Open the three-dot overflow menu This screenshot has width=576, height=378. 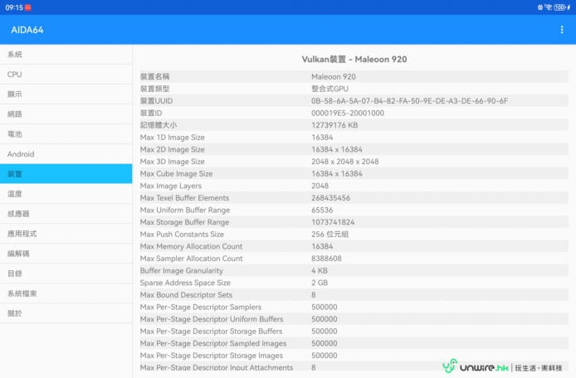coord(562,30)
